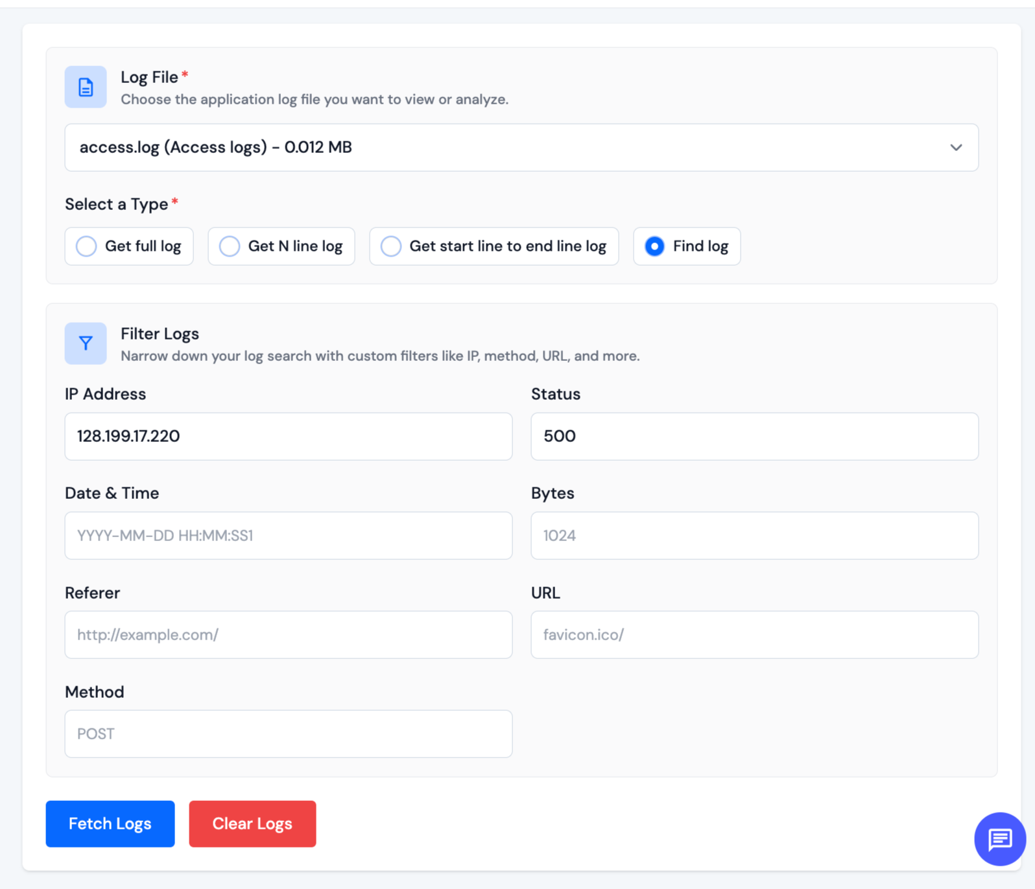The height and width of the screenshot is (889, 1035).
Task: Click the Filter Logs section heading
Action: 160,334
